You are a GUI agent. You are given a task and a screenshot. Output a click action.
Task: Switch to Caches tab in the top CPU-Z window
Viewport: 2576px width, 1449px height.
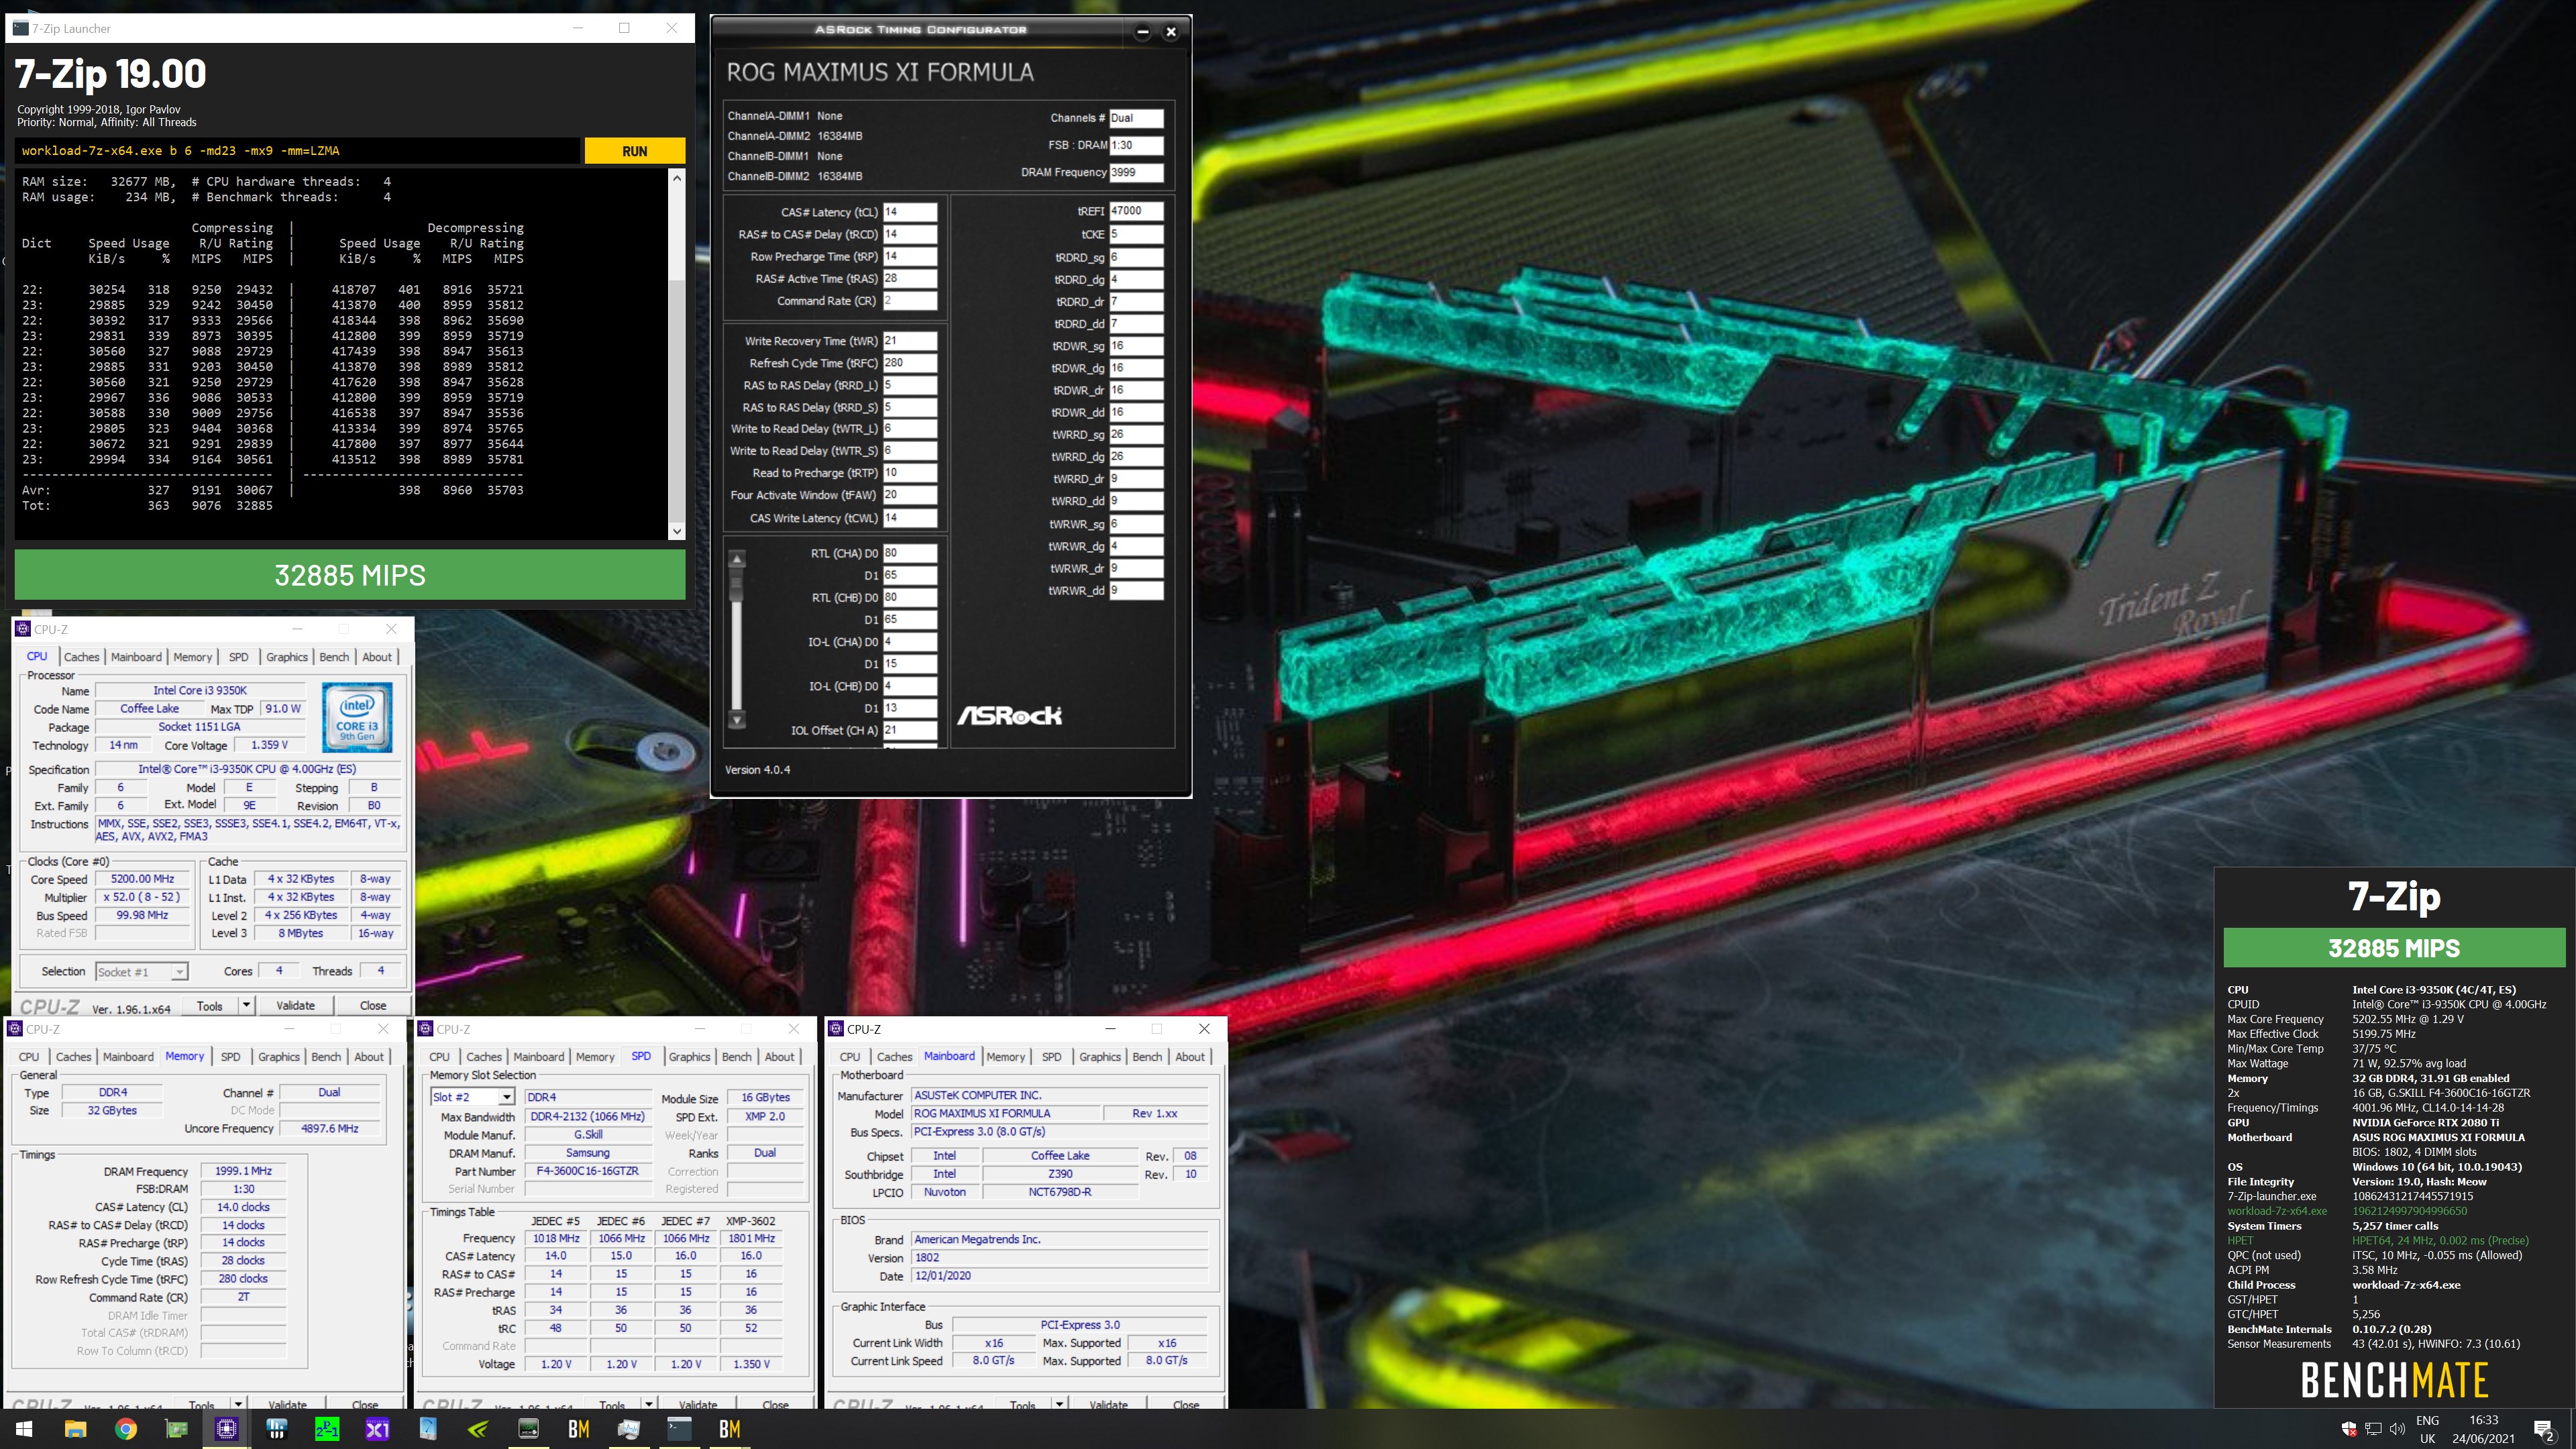click(x=81, y=657)
